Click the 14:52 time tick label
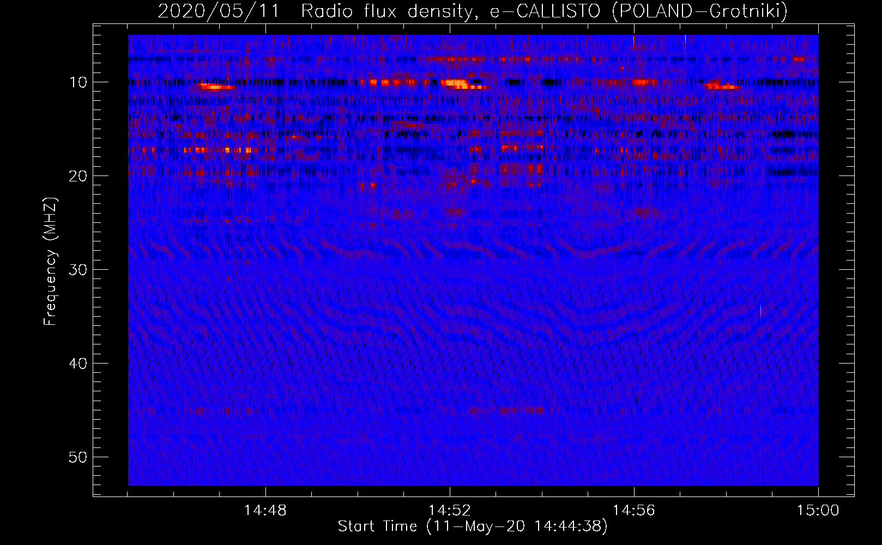Viewport: 882px width, 545px height. [449, 511]
